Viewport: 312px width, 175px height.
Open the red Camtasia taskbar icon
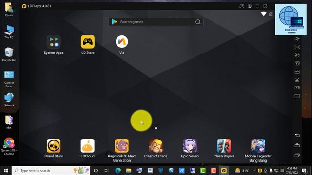pyautogui.click(x=214, y=171)
